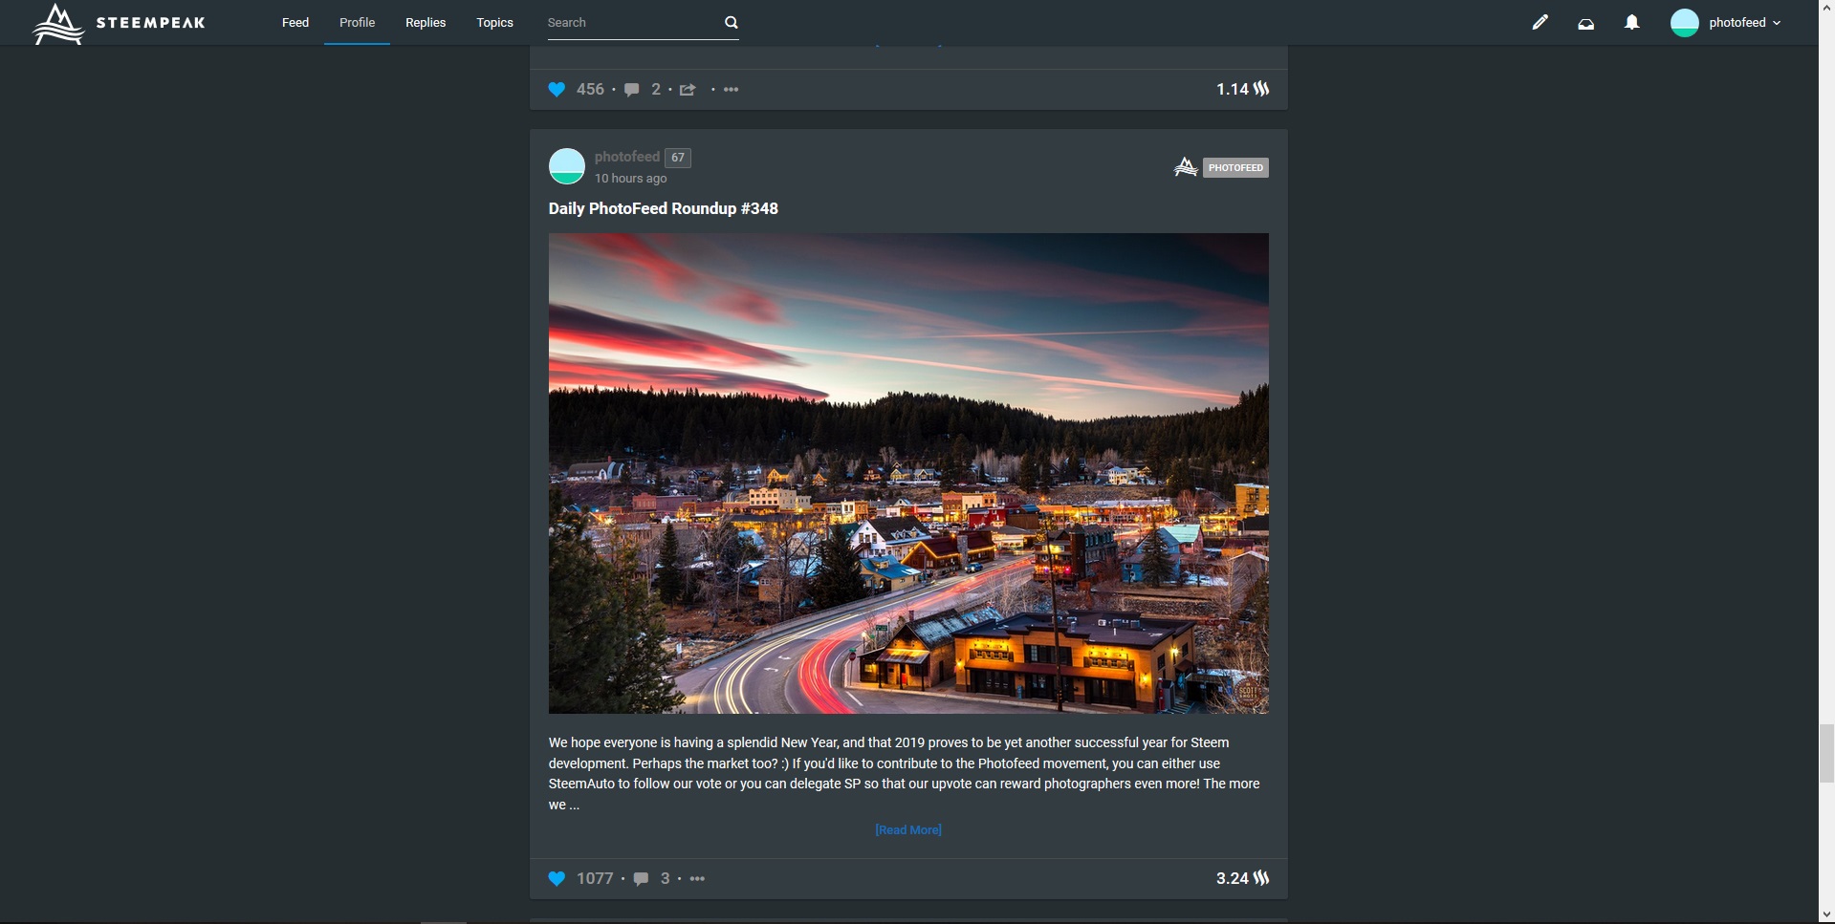Open more options on Roundup #348 post

(697, 879)
